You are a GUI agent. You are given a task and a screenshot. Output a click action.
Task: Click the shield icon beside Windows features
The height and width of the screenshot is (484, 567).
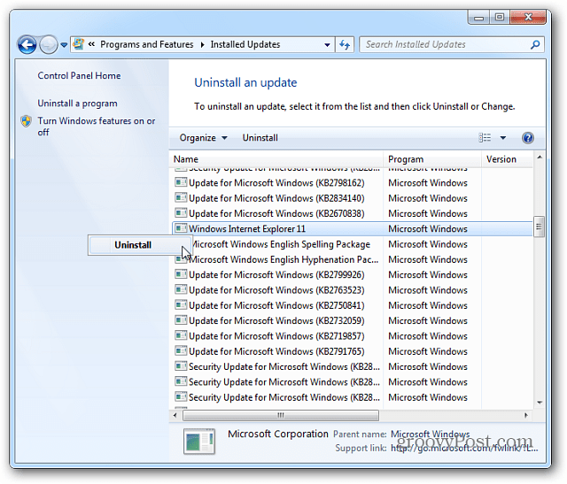(26, 121)
